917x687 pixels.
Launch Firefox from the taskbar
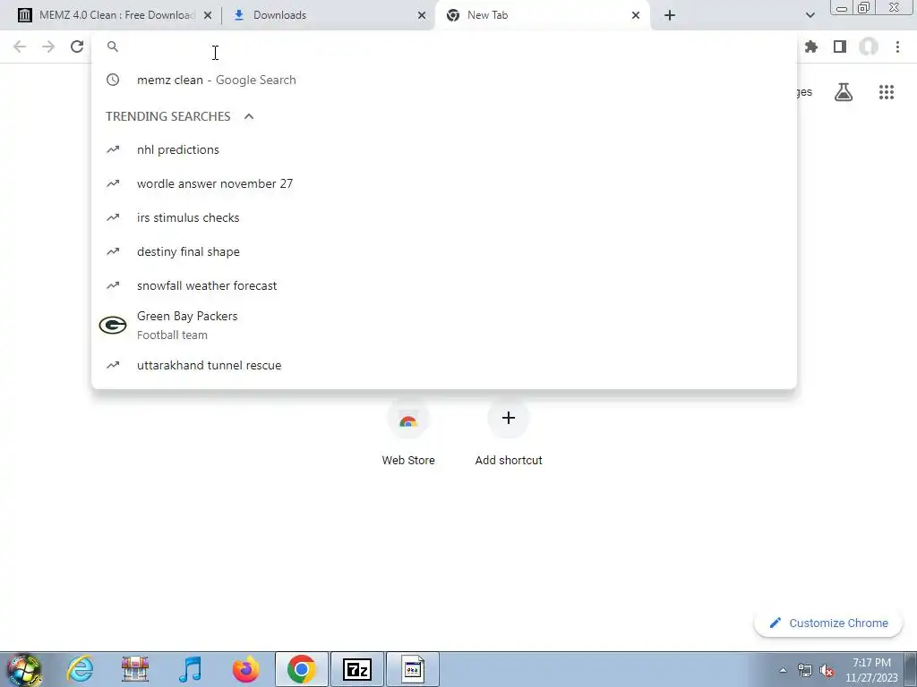245,669
